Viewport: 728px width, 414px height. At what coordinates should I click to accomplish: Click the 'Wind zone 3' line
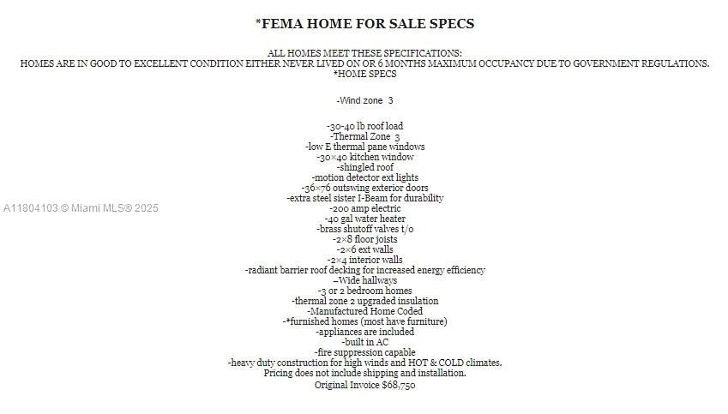[364, 100]
